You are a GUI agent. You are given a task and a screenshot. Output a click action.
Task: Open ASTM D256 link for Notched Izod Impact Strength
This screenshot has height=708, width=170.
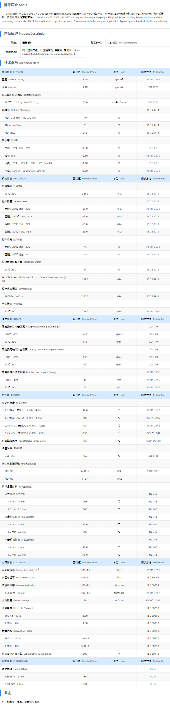153,372
